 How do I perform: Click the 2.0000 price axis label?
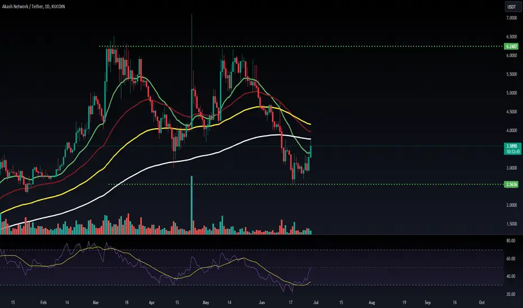point(511,205)
